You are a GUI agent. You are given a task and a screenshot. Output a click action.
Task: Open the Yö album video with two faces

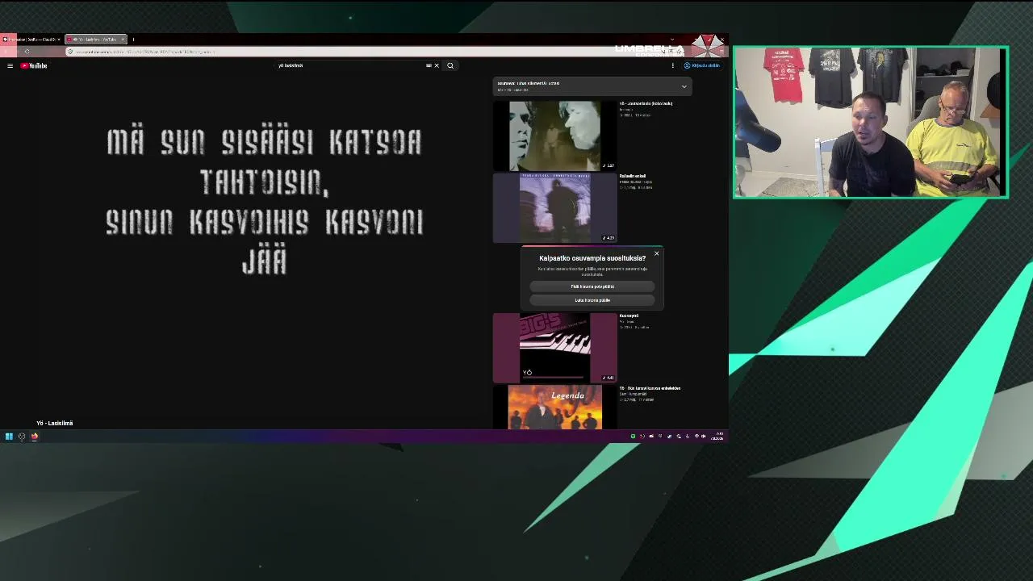(x=554, y=136)
